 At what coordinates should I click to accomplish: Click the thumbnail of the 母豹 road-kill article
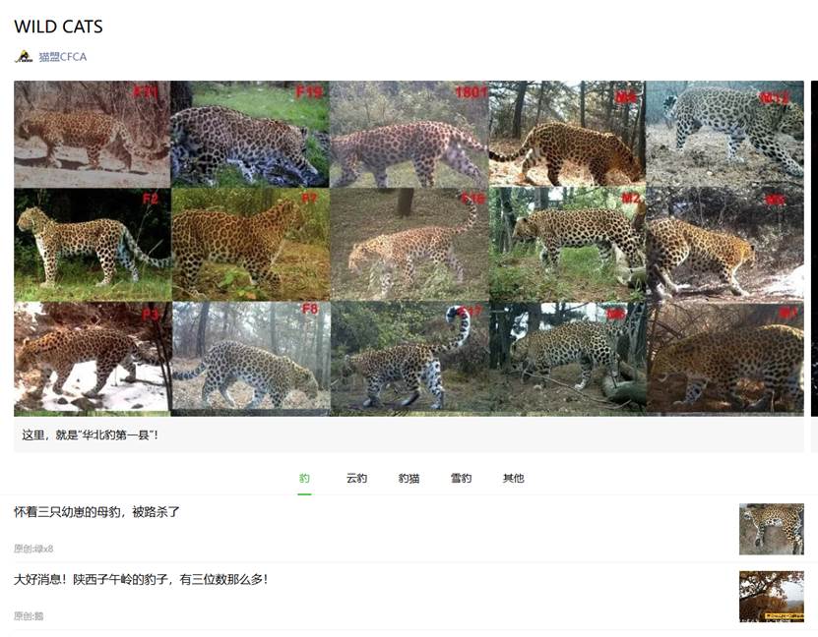coord(771,529)
